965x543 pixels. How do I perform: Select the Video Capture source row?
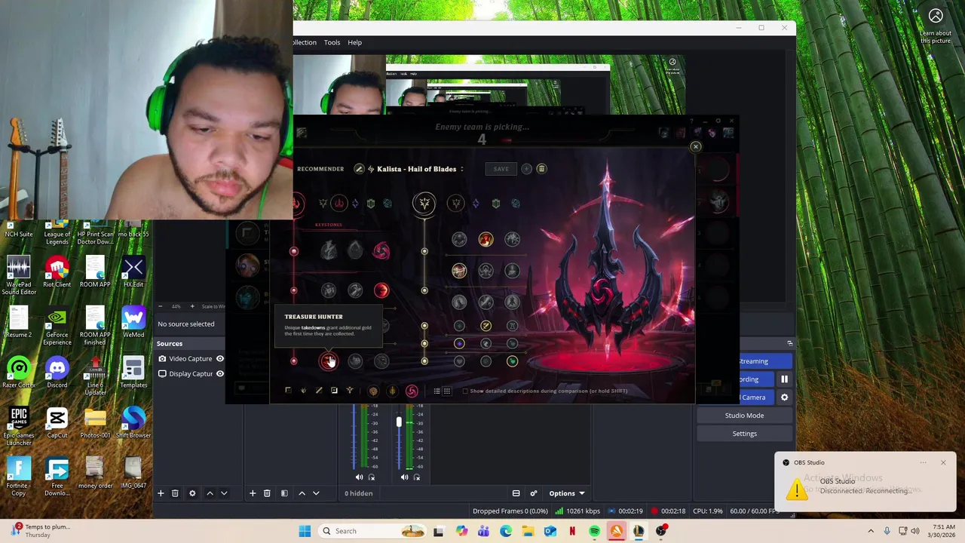(x=190, y=359)
